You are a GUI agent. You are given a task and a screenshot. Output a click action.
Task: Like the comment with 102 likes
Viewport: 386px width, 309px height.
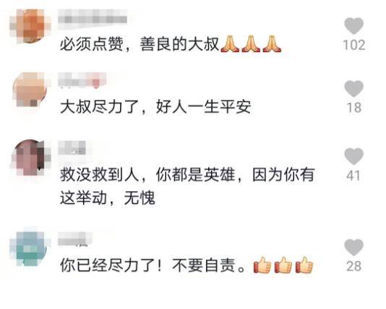point(353,26)
